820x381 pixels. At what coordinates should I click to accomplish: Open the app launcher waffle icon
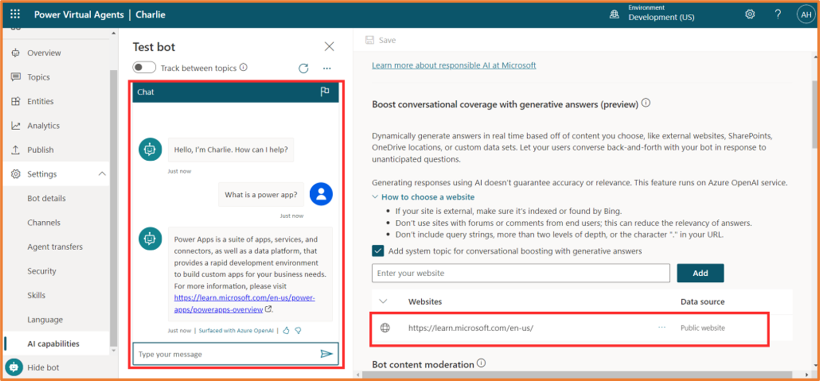click(x=15, y=14)
